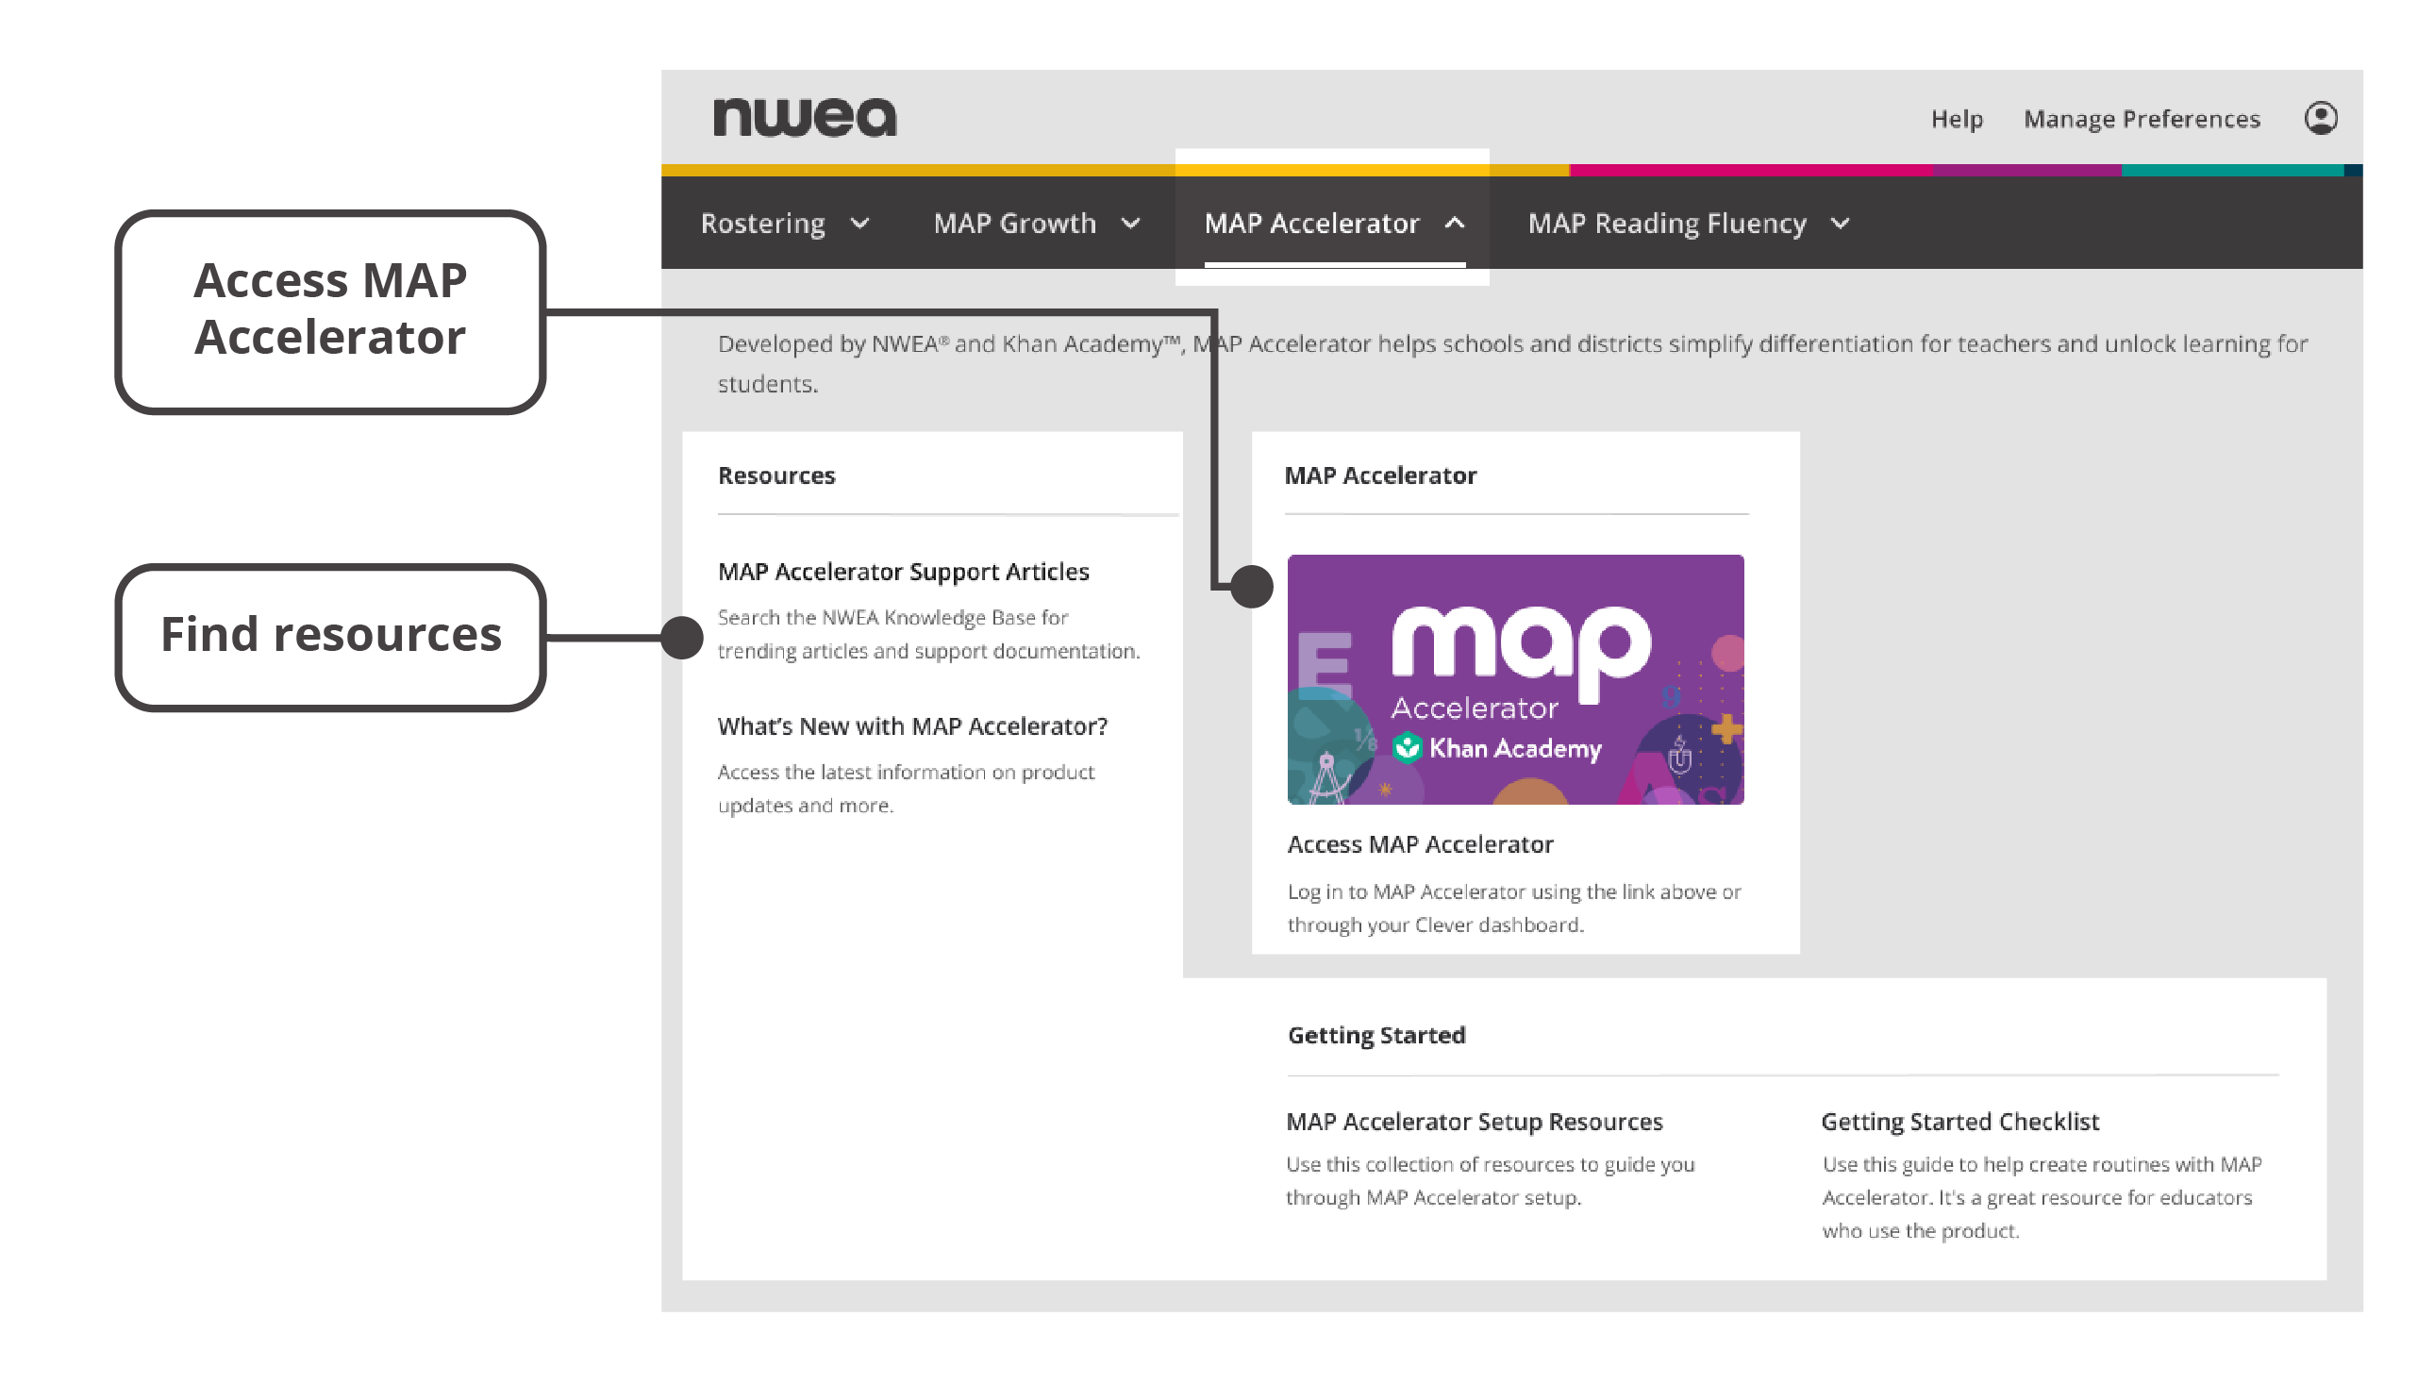Expand the Rostering chevron

pos(859,224)
